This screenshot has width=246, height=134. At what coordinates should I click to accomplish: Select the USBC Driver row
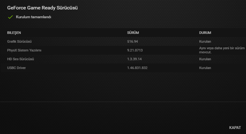pos(123,68)
